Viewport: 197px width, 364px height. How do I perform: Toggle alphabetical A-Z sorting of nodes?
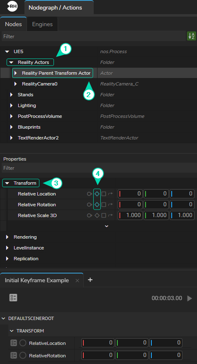(192, 36)
